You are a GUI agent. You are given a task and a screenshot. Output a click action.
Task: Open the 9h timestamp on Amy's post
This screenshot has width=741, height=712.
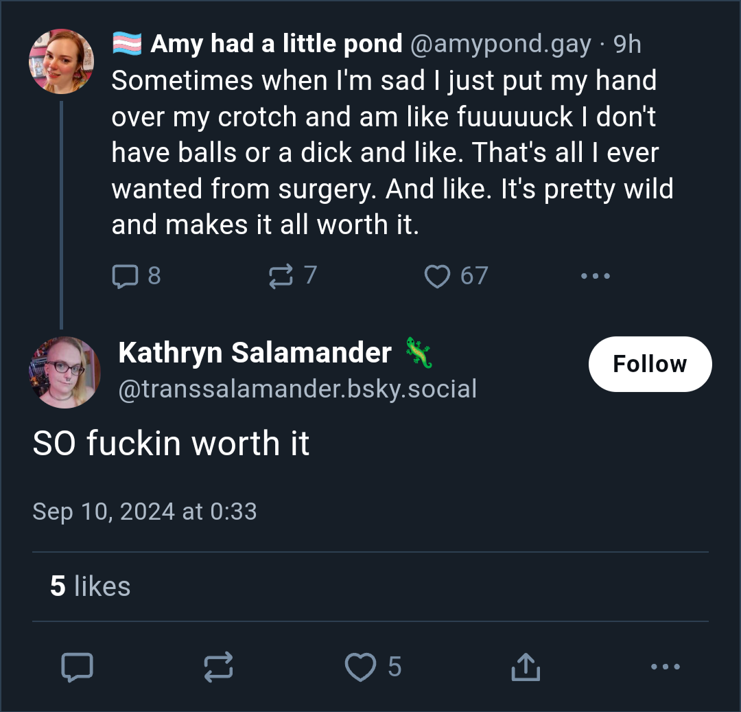click(x=627, y=45)
